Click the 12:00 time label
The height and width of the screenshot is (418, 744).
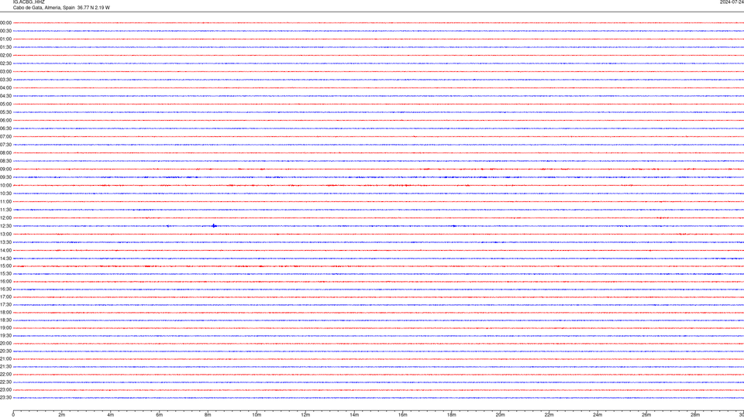[x=5, y=218]
